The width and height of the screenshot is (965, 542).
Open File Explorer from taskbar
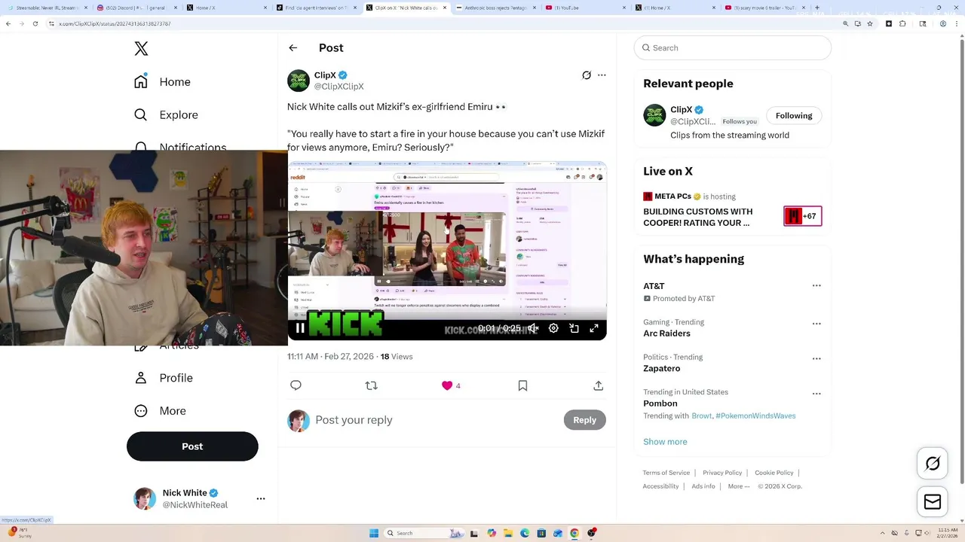click(x=508, y=533)
